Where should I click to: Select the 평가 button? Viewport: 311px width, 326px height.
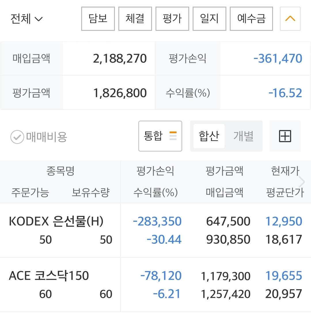pos(172,19)
